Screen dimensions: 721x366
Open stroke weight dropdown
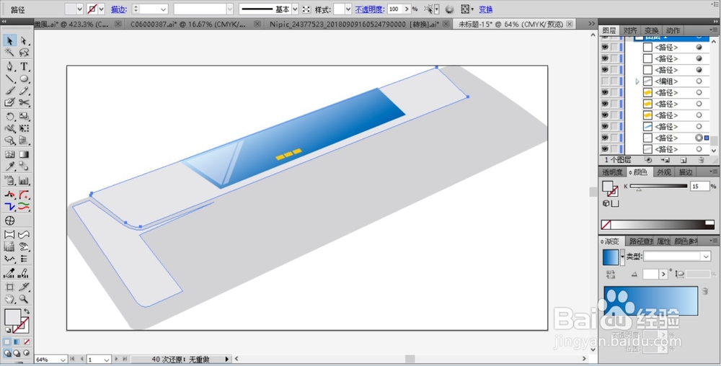163,9
